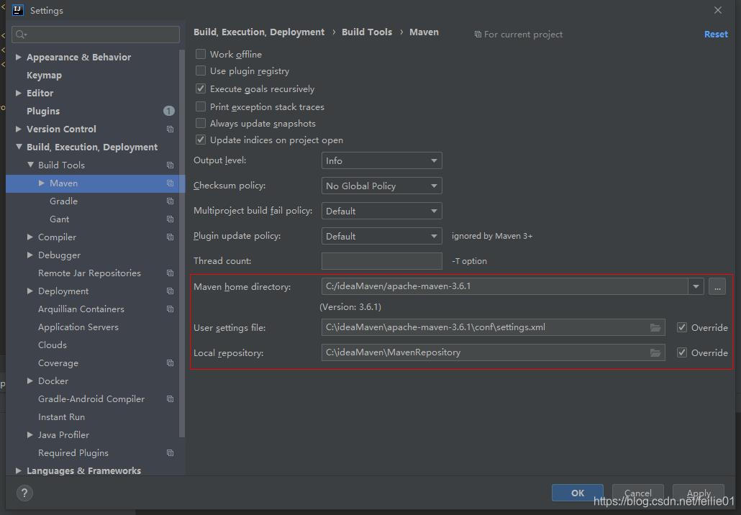Image resolution: width=741 pixels, height=515 pixels.
Task: Uncheck Update indices on project open
Action: point(201,140)
